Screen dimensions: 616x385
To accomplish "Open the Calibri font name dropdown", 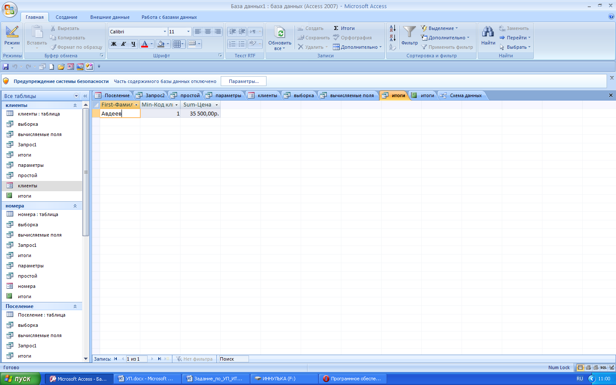I will (x=165, y=32).
